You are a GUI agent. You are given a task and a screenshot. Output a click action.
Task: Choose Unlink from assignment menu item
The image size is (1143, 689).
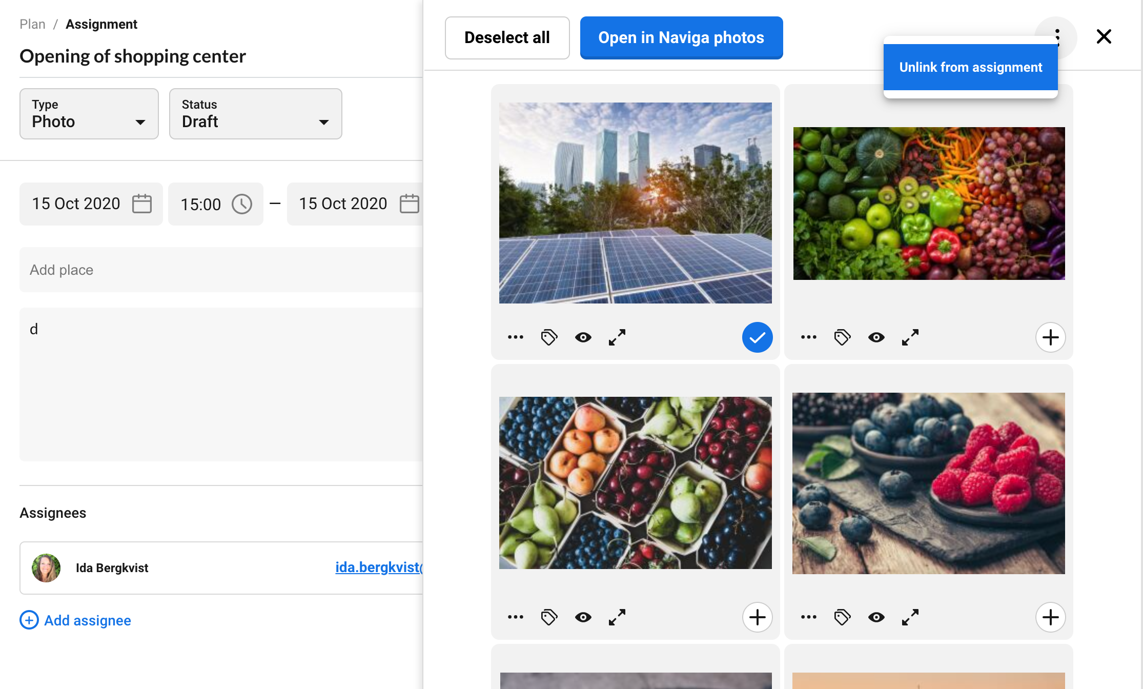pyautogui.click(x=970, y=67)
